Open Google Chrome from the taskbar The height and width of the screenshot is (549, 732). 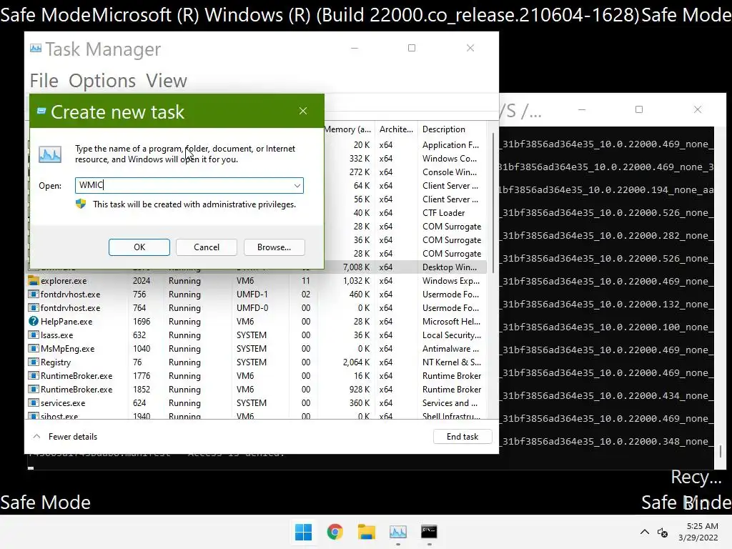point(335,532)
